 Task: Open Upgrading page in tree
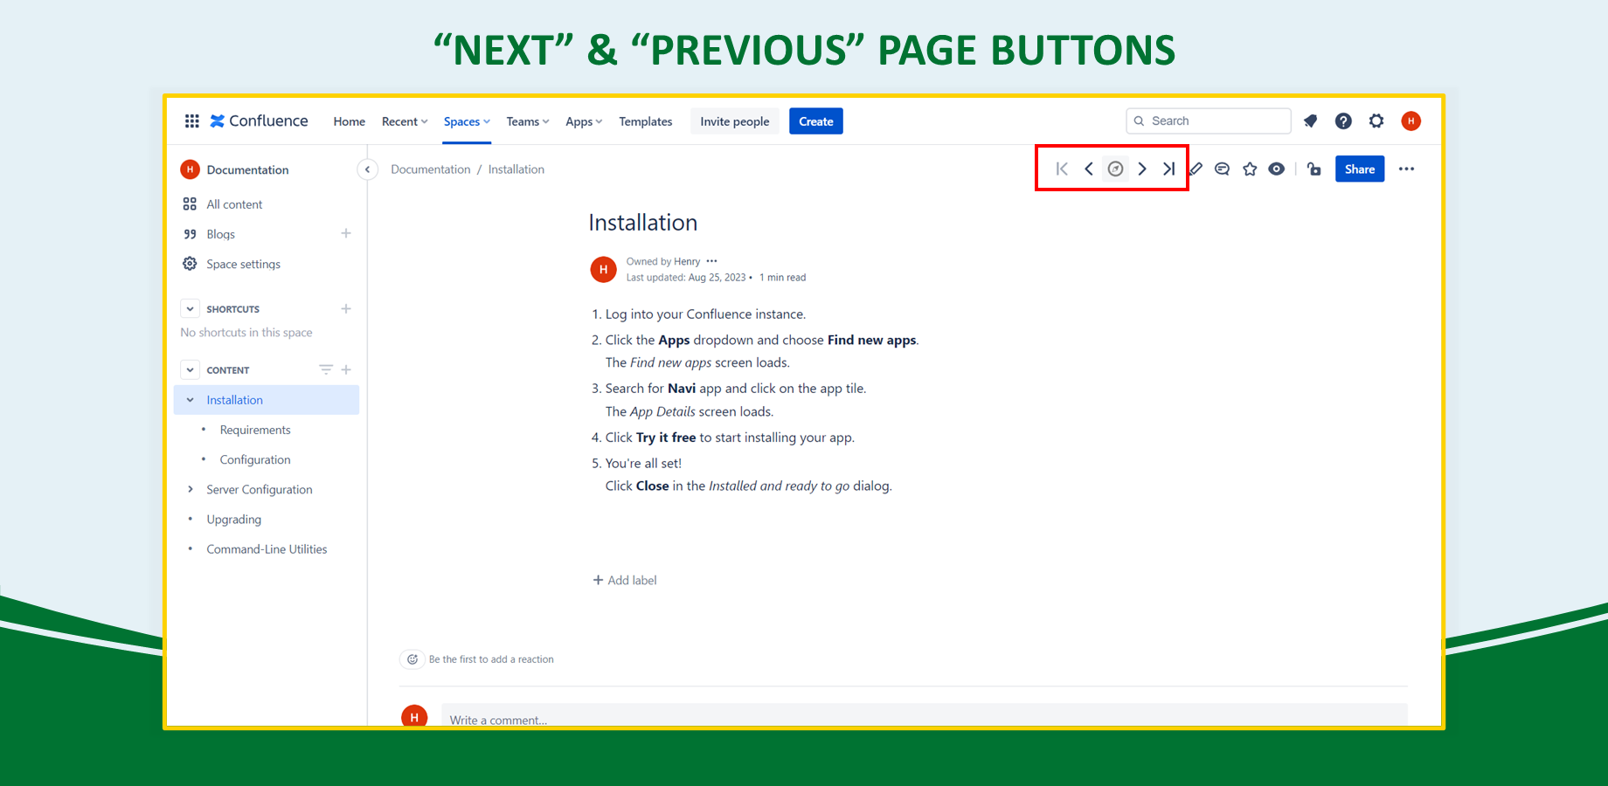(x=233, y=519)
